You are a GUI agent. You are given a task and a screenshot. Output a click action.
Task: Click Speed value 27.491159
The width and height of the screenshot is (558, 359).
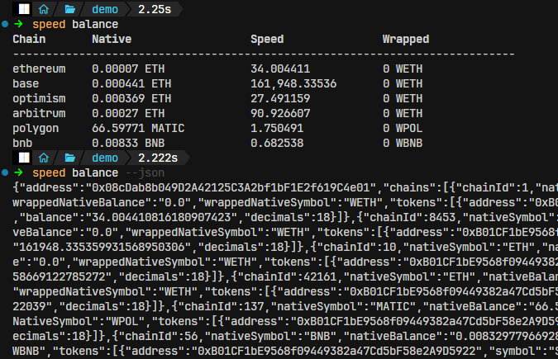click(280, 98)
